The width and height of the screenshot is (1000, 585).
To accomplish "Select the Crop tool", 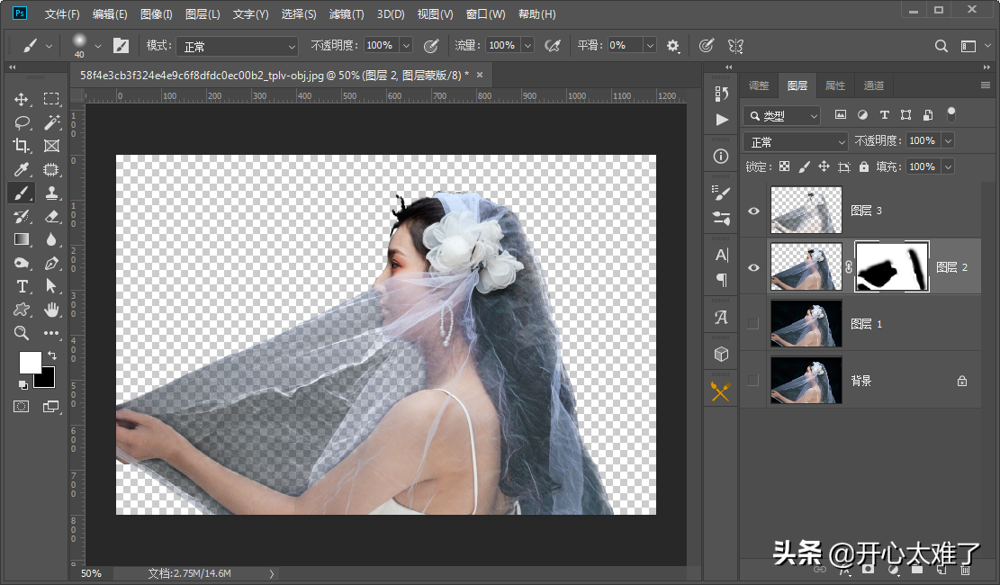I will pyautogui.click(x=22, y=146).
